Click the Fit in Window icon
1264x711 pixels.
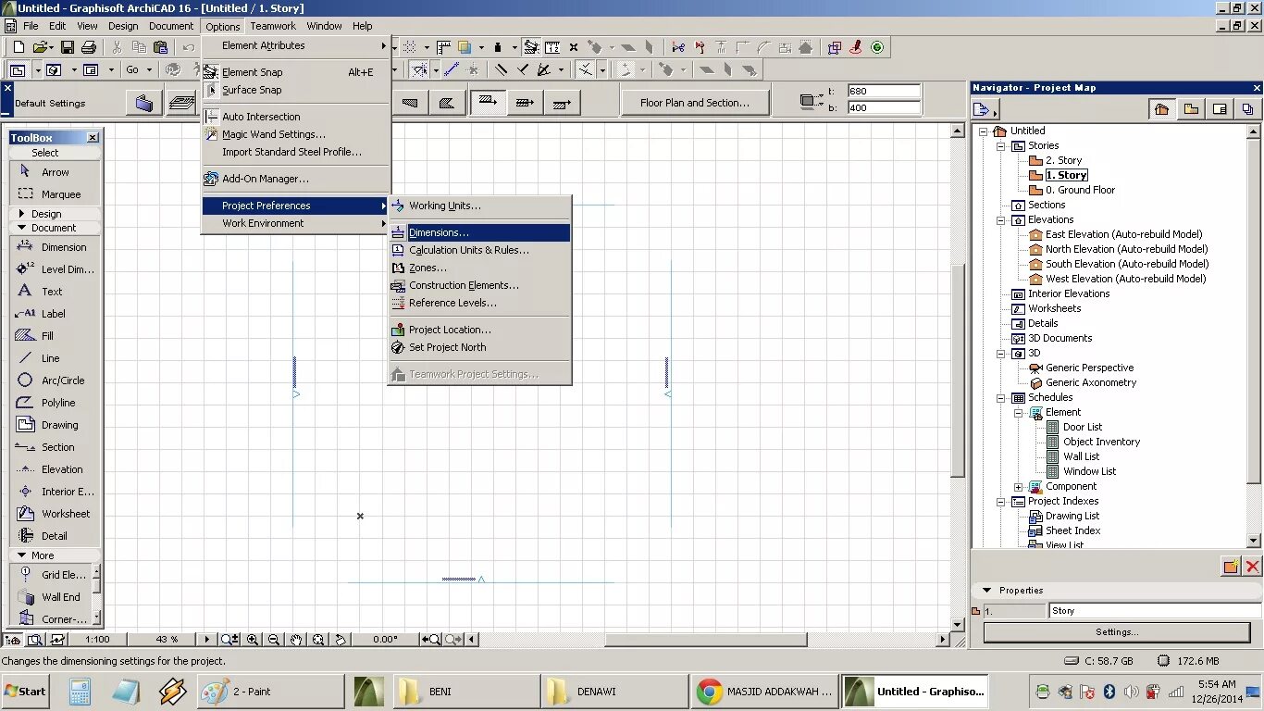318,640
